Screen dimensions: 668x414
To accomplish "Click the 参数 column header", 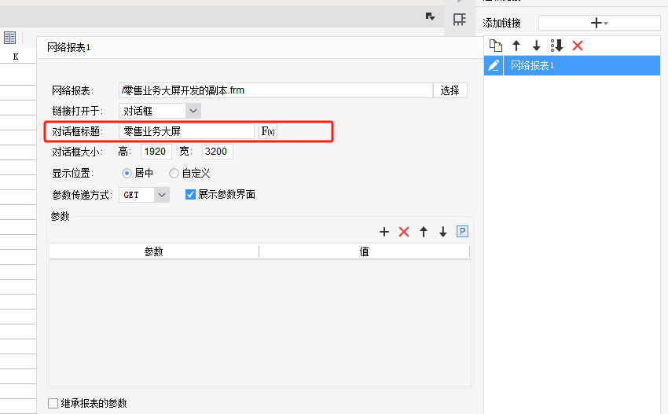I will [154, 251].
